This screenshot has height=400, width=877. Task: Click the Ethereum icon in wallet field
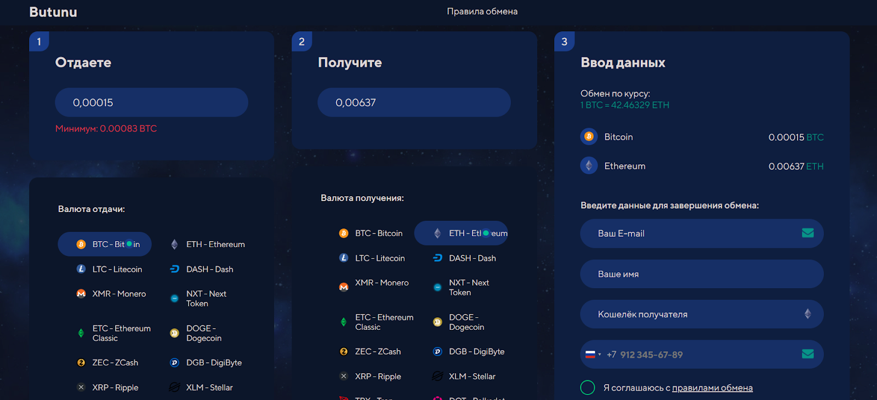807,314
